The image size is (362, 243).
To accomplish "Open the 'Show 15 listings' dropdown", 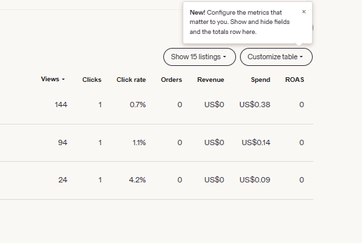I will pyautogui.click(x=199, y=57).
